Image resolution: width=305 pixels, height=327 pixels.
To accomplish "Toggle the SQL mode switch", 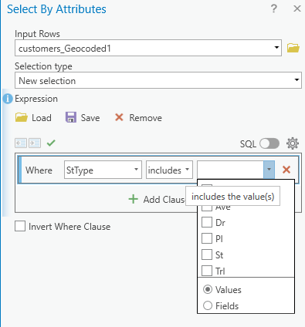I will pyautogui.click(x=269, y=143).
